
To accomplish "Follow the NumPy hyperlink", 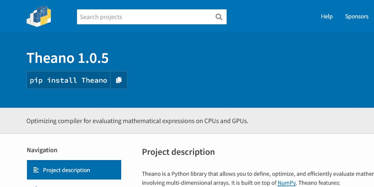I will point(286,183).
